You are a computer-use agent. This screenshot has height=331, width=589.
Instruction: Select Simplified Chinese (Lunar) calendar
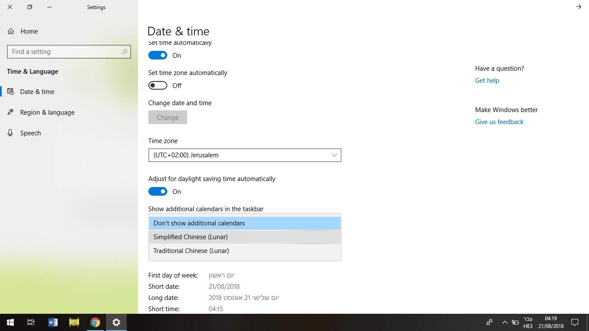(x=245, y=237)
